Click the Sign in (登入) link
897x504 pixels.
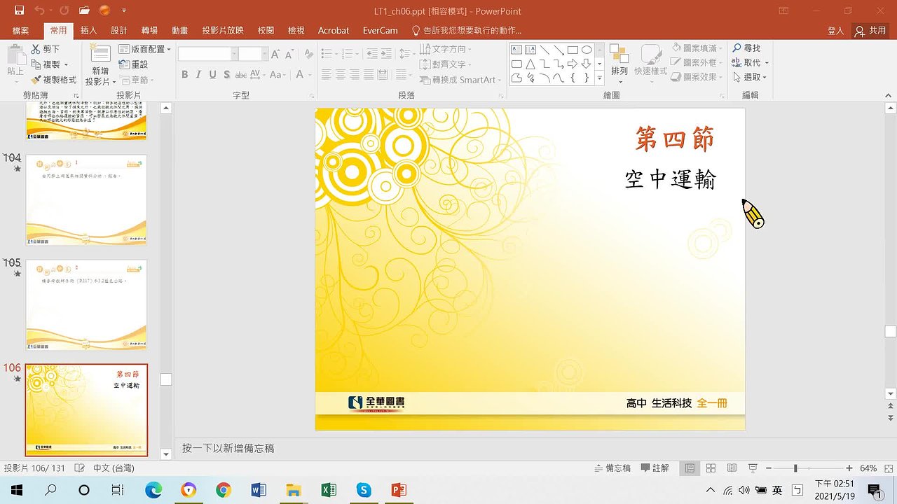point(835,31)
